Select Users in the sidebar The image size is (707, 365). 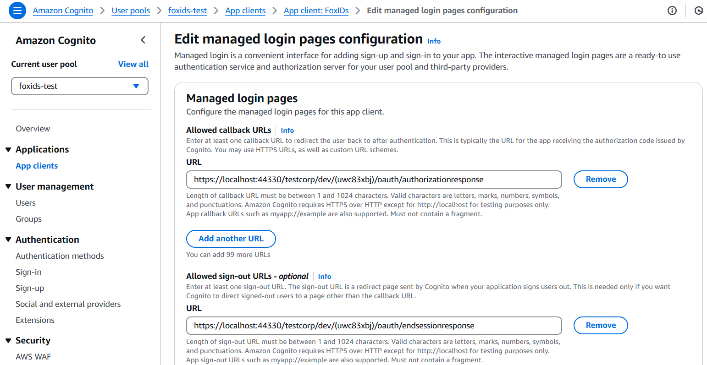point(25,202)
